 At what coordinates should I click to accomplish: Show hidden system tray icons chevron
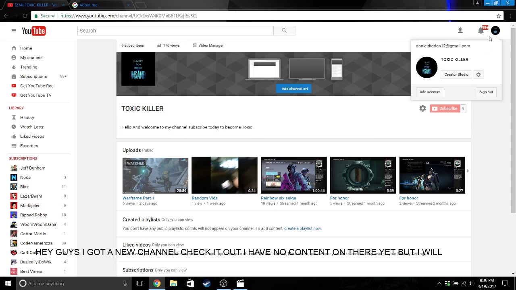[x=439, y=284]
